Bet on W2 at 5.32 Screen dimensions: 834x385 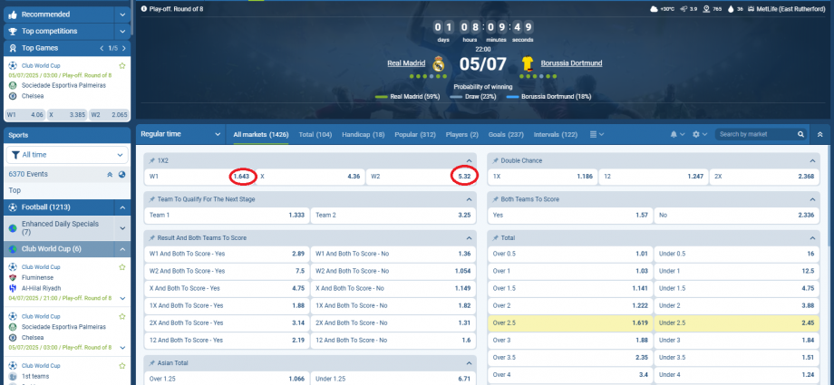[x=421, y=177]
